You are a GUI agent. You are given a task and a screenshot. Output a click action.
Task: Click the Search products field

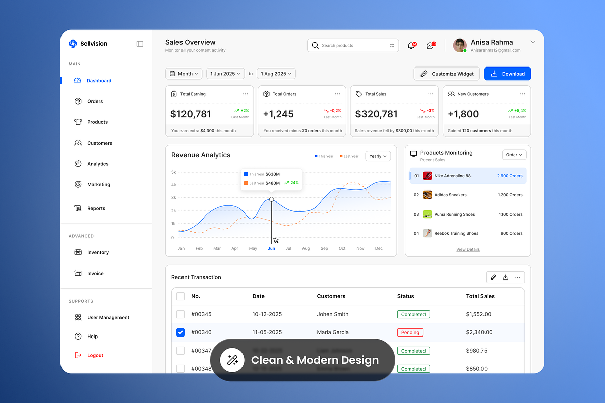[353, 45]
